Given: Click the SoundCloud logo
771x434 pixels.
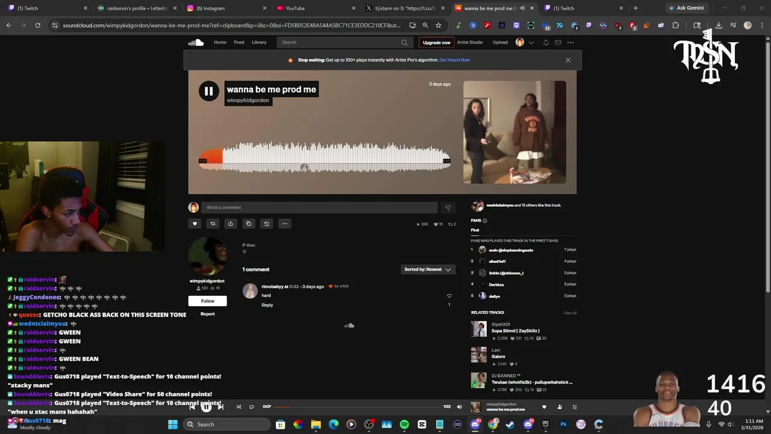Looking at the screenshot, I should (x=196, y=42).
